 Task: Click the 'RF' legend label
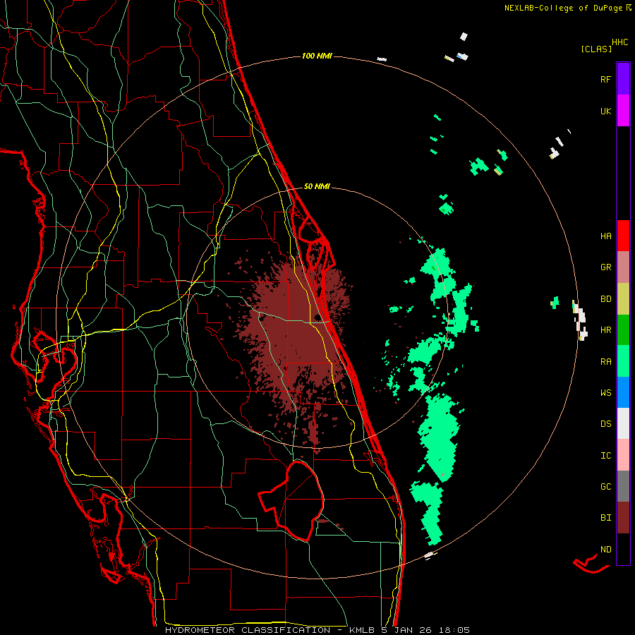click(x=605, y=79)
